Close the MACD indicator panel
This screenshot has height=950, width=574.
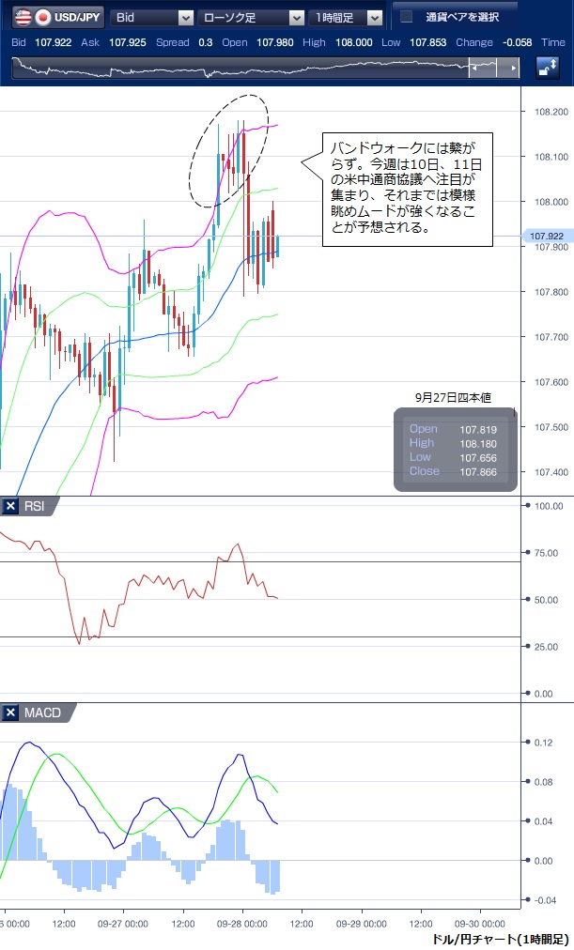[11, 713]
